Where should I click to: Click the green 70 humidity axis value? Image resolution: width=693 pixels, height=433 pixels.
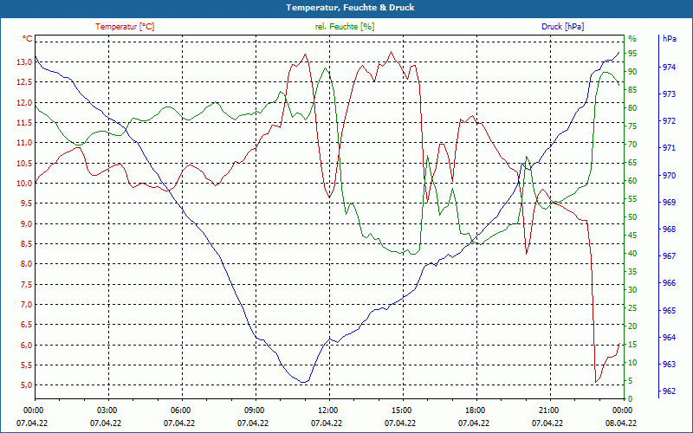pyautogui.click(x=632, y=145)
